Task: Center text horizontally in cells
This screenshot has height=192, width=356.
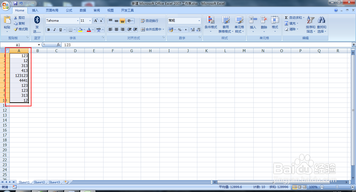Action: pyautogui.click(x=116, y=29)
